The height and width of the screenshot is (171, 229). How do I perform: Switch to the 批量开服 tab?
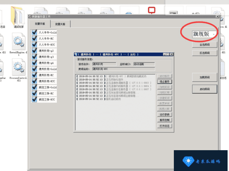point(40,24)
